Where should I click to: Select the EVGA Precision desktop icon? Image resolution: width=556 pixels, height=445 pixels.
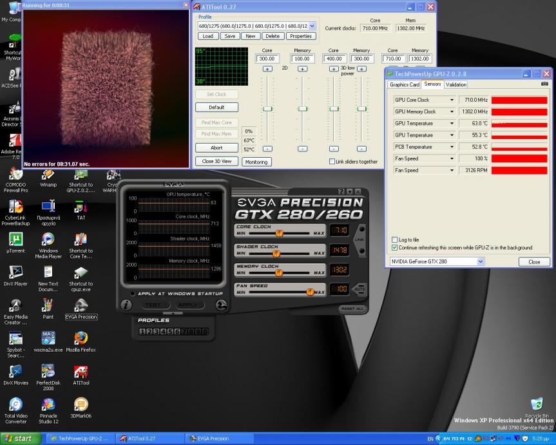[81, 309]
